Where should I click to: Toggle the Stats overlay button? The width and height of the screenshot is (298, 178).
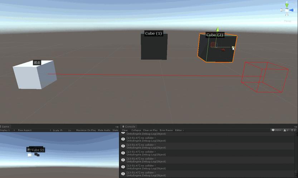115,130
